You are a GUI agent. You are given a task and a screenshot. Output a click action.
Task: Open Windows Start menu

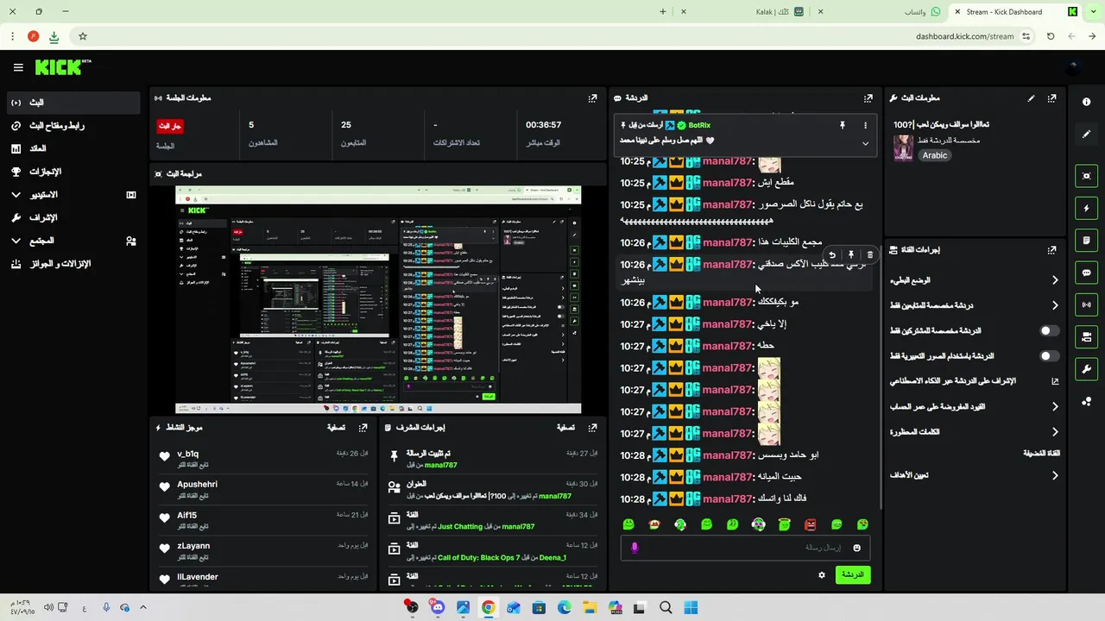coord(691,608)
